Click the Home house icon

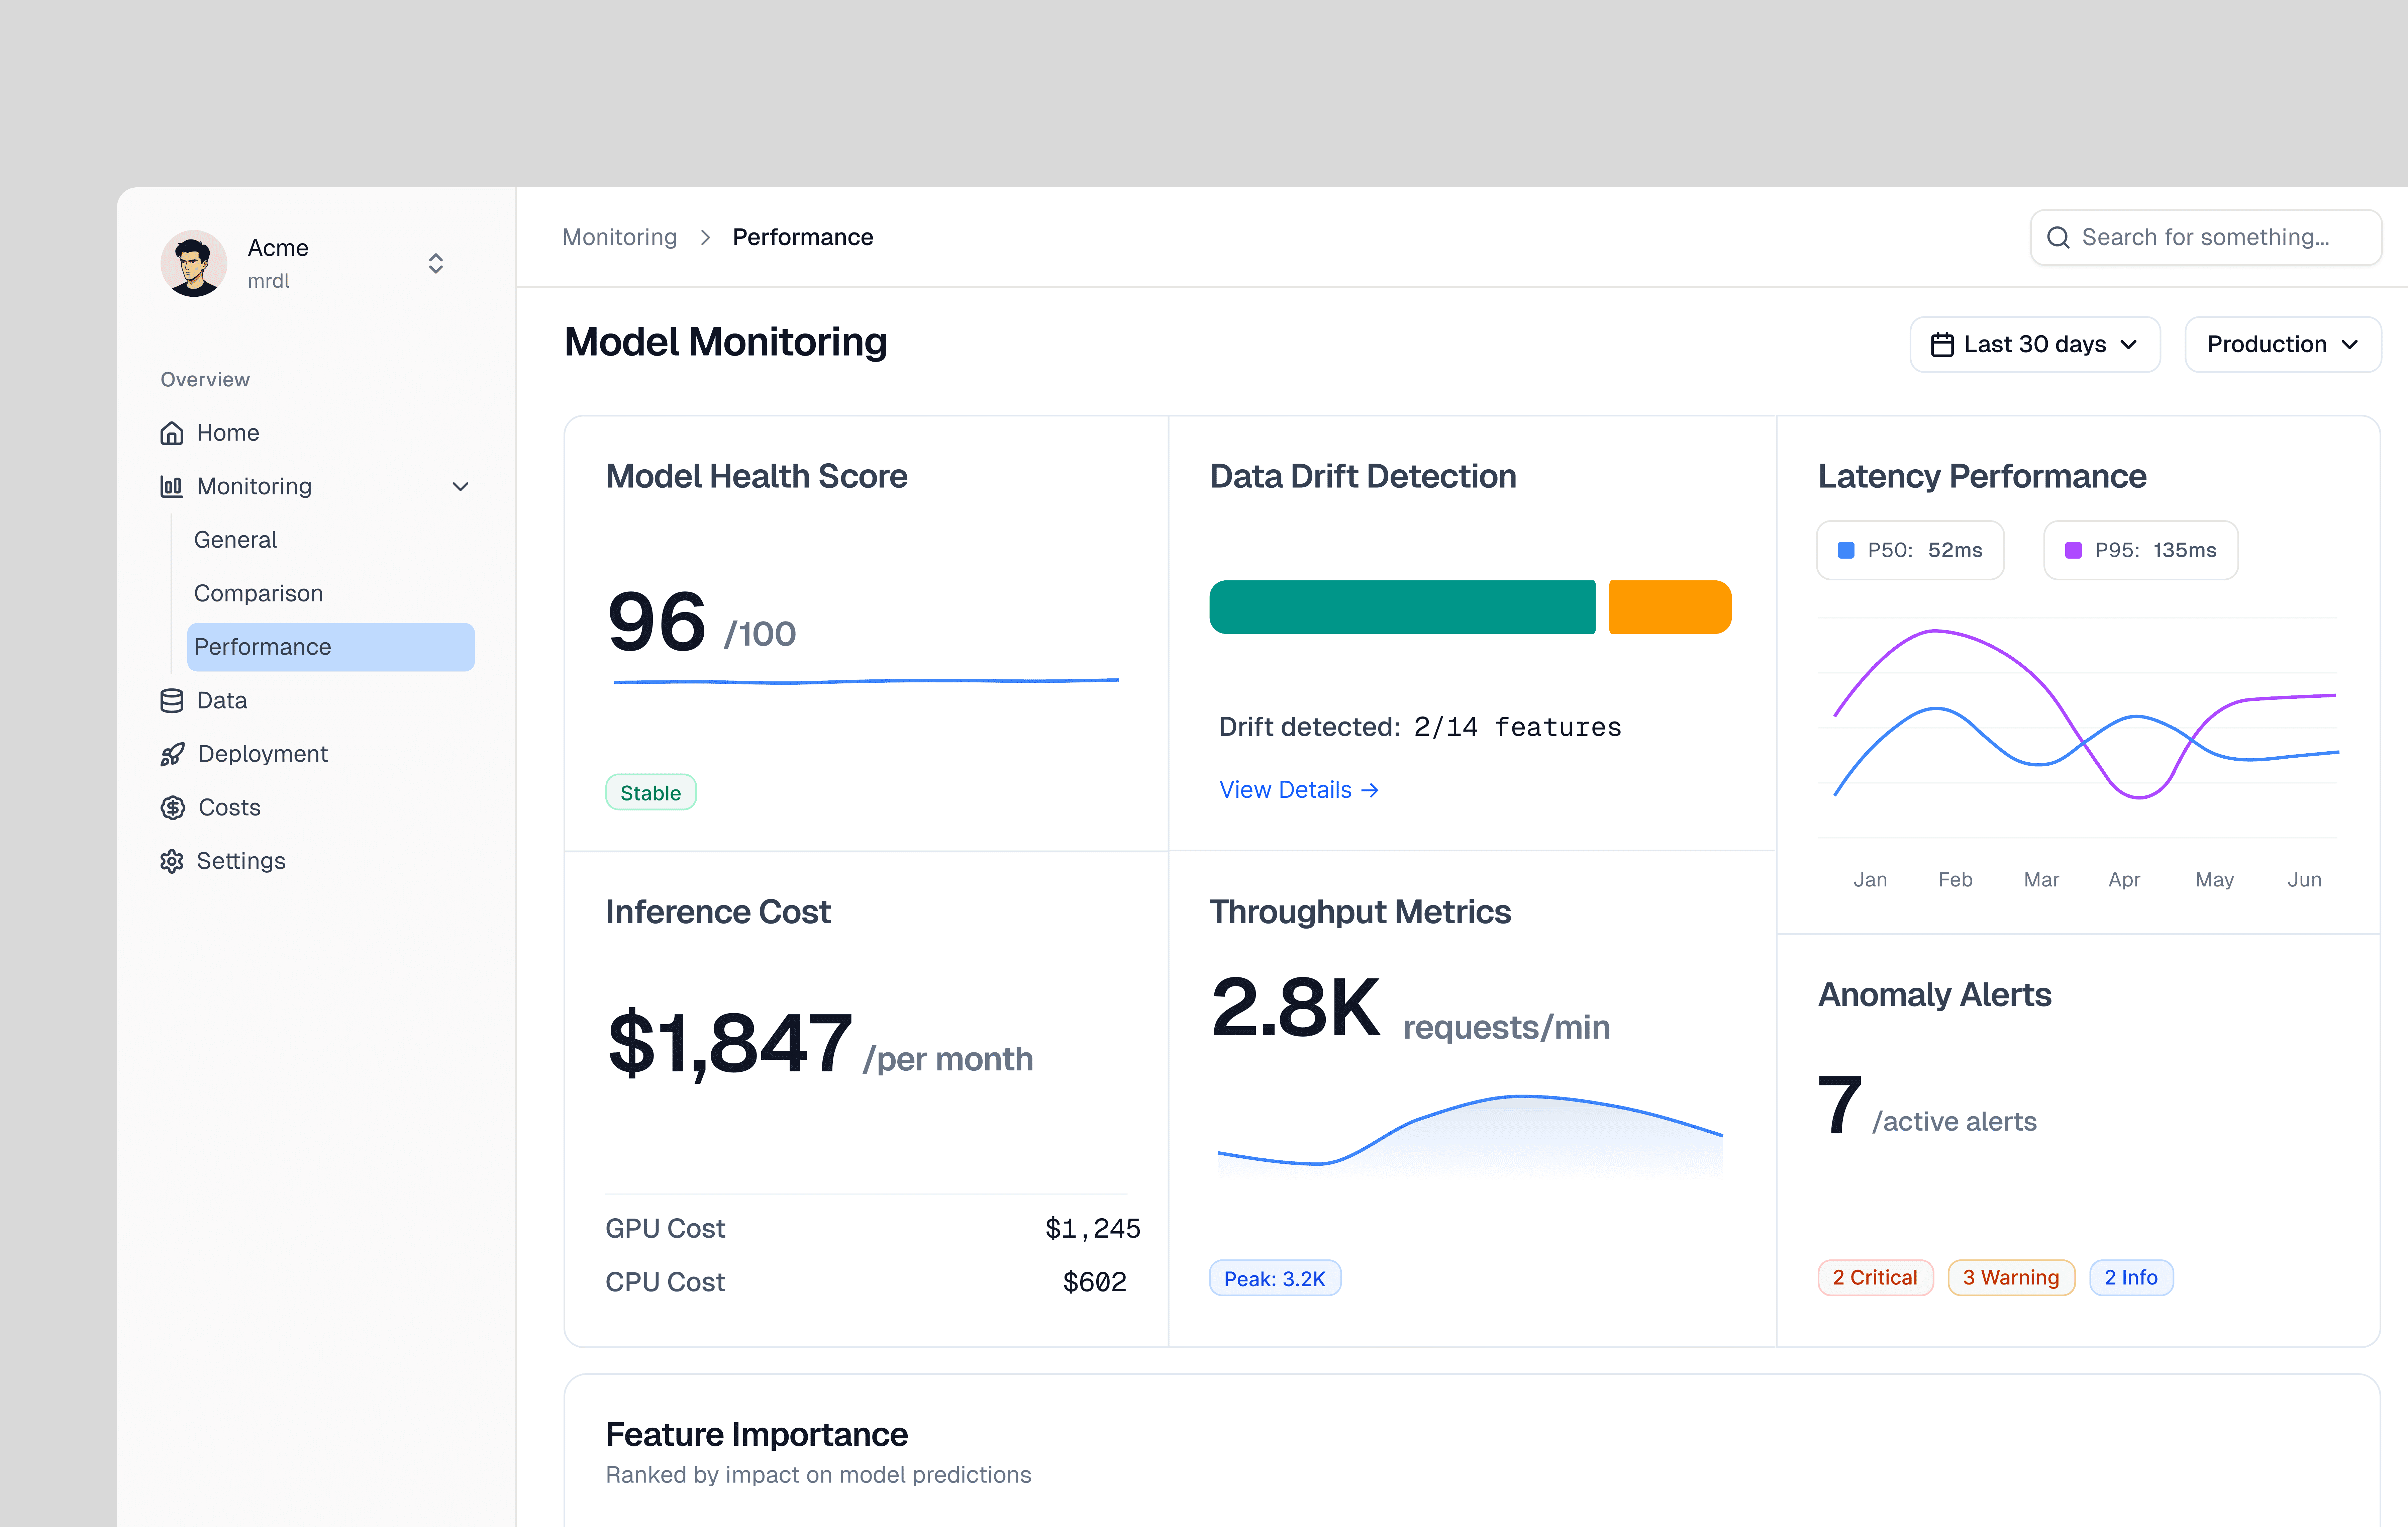tap(172, 433)
